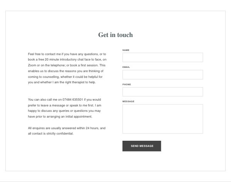The image size is (231, 182).
Task: Click the NAME field label
Action: tap(126, 50)
